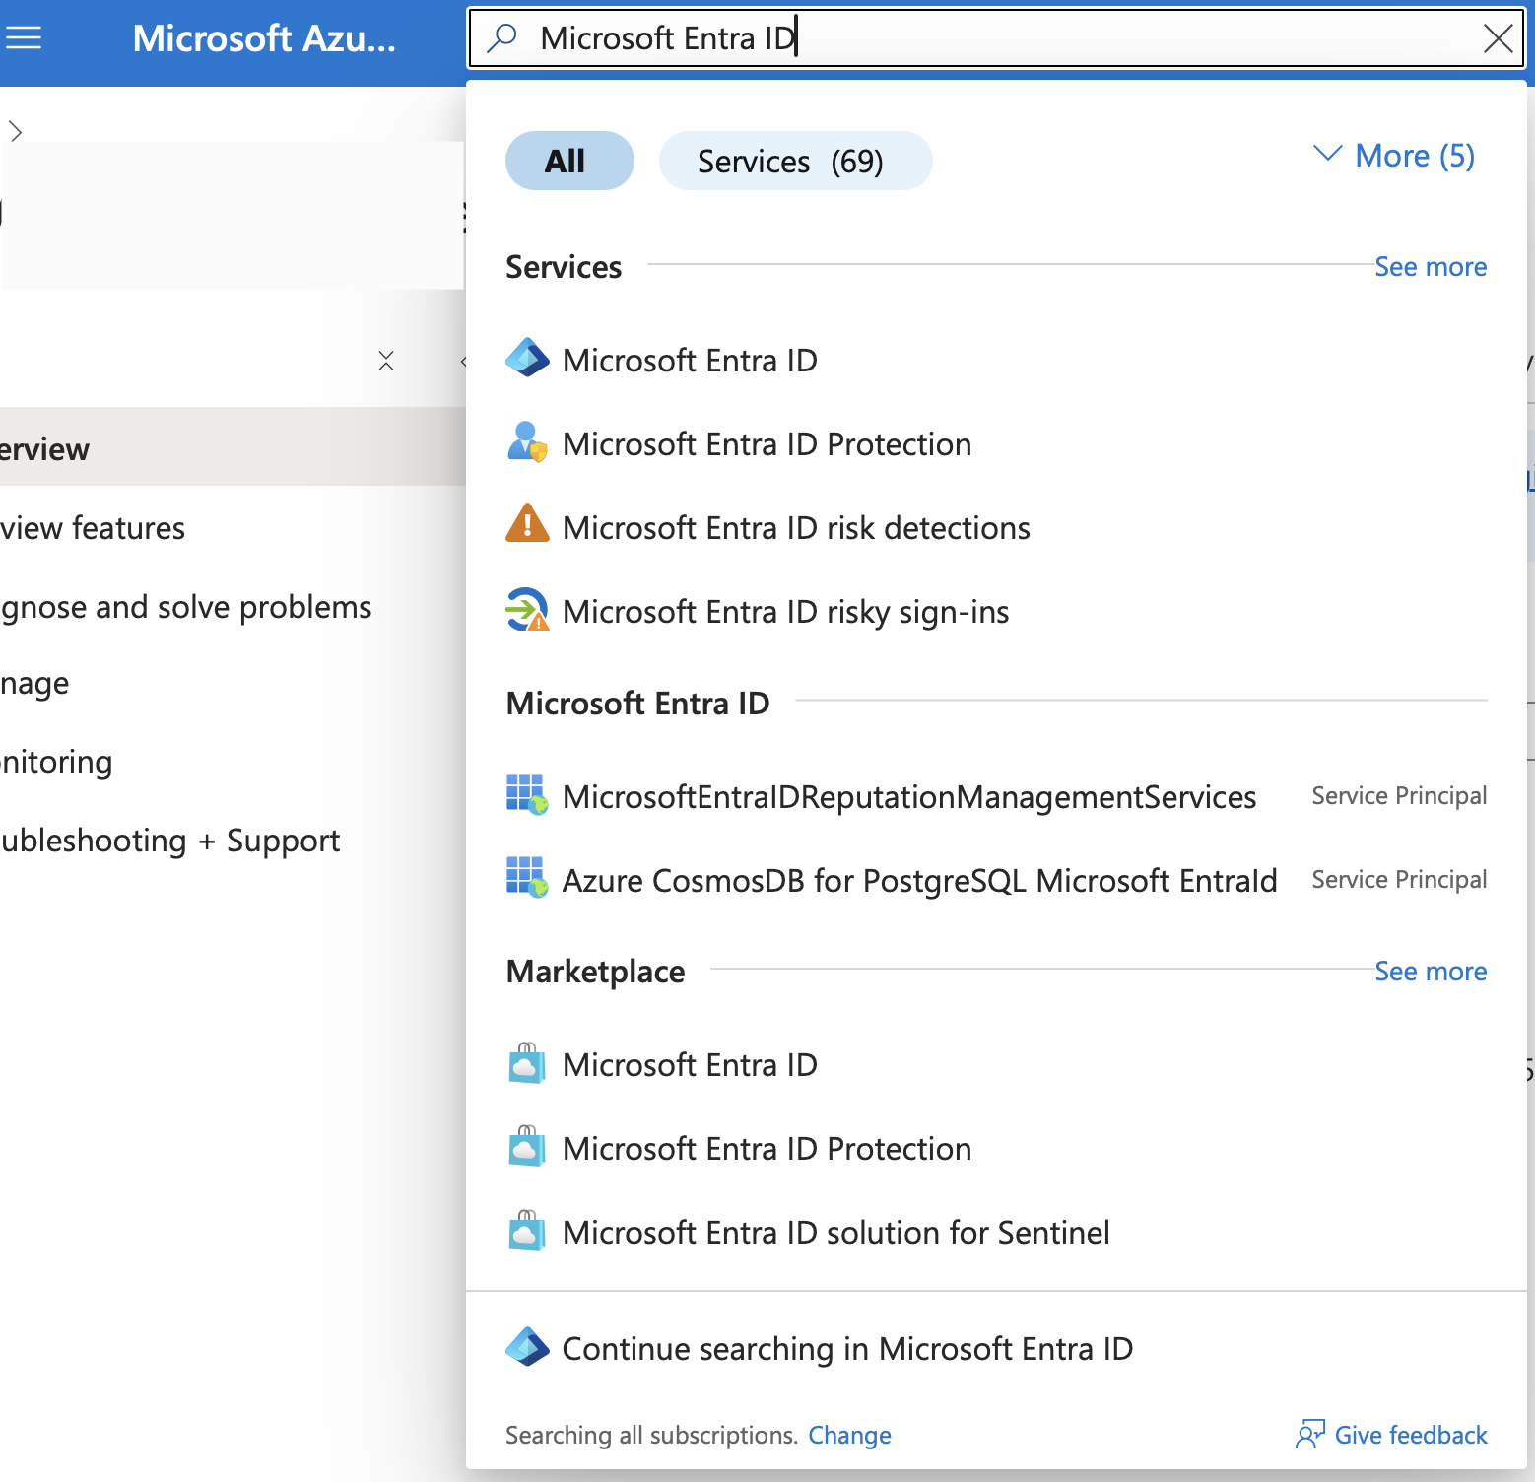Open Azure CosmosDB for PostgreSQL service principal

coord(918,880)
